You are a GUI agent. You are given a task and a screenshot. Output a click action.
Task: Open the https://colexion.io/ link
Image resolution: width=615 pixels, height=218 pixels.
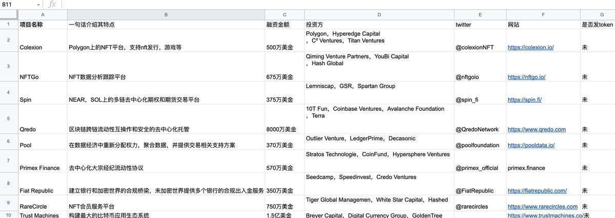(530, 47)
